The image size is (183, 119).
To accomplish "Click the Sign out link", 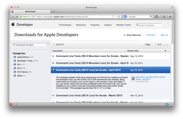I will point(164,35).
